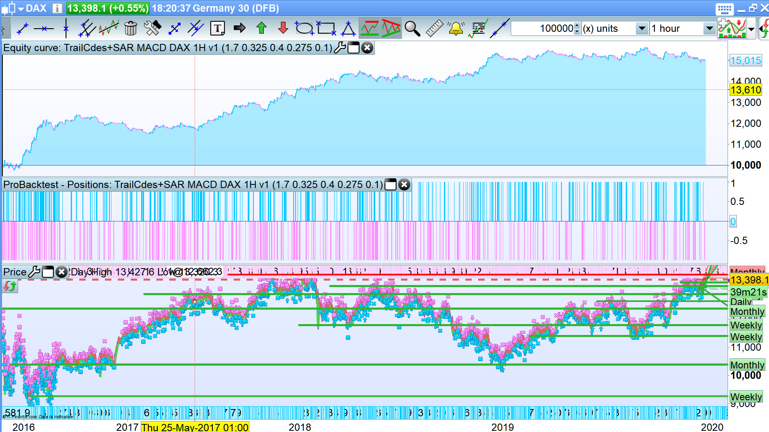The image size is (769, 432).
Task: Maximize the Price panel
Action: [x=48, y=272]
